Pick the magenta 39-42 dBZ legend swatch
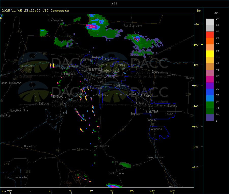Viewport: 229px width, 194px height. click(210, 79)
